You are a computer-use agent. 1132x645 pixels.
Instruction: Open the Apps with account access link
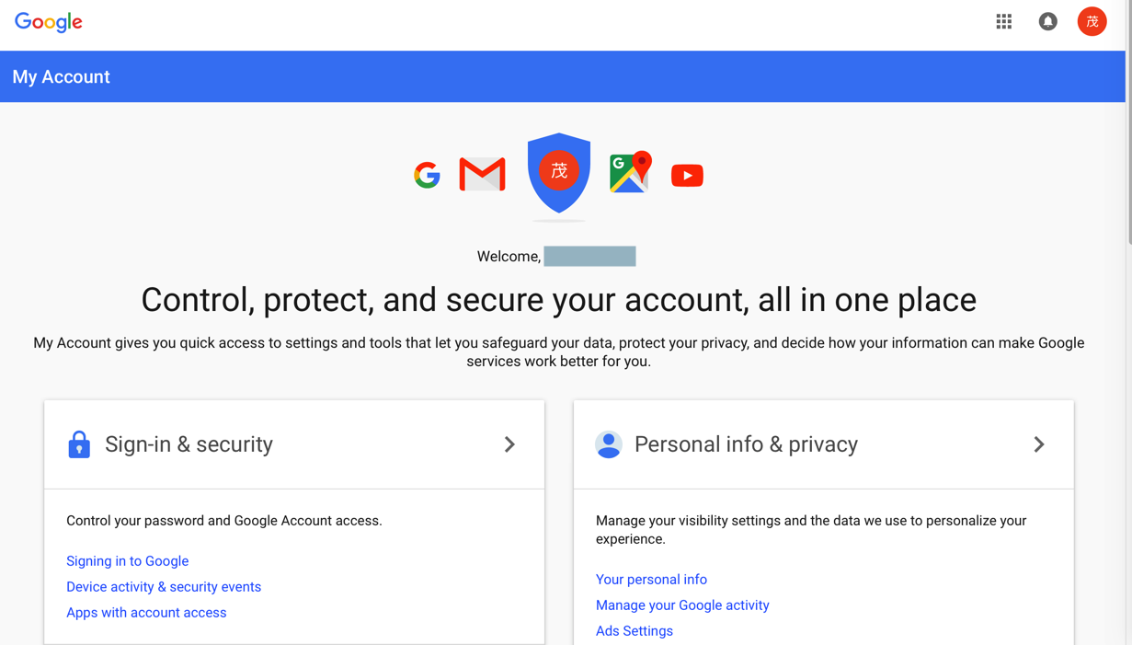point(146,612)
